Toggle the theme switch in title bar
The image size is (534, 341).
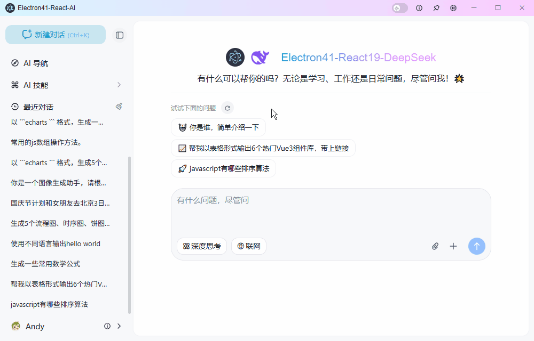[400, 8]
